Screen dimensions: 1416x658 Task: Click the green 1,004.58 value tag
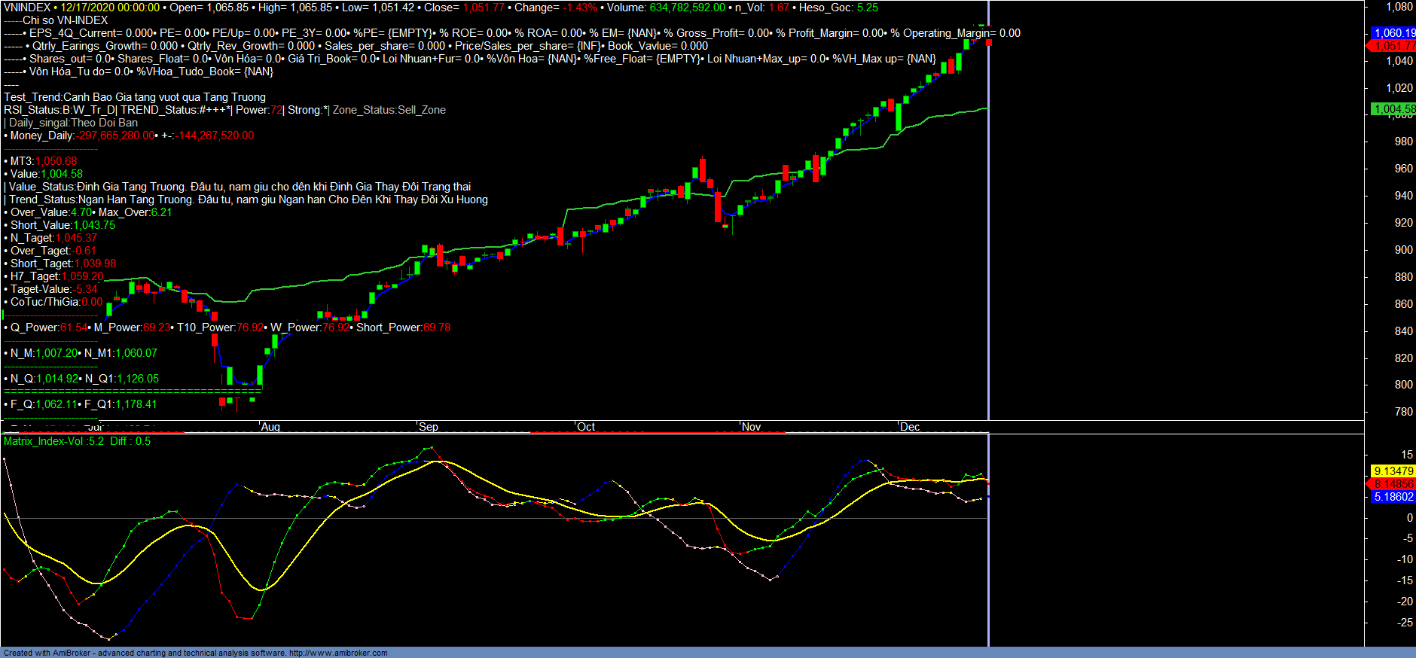[1393, 109]
